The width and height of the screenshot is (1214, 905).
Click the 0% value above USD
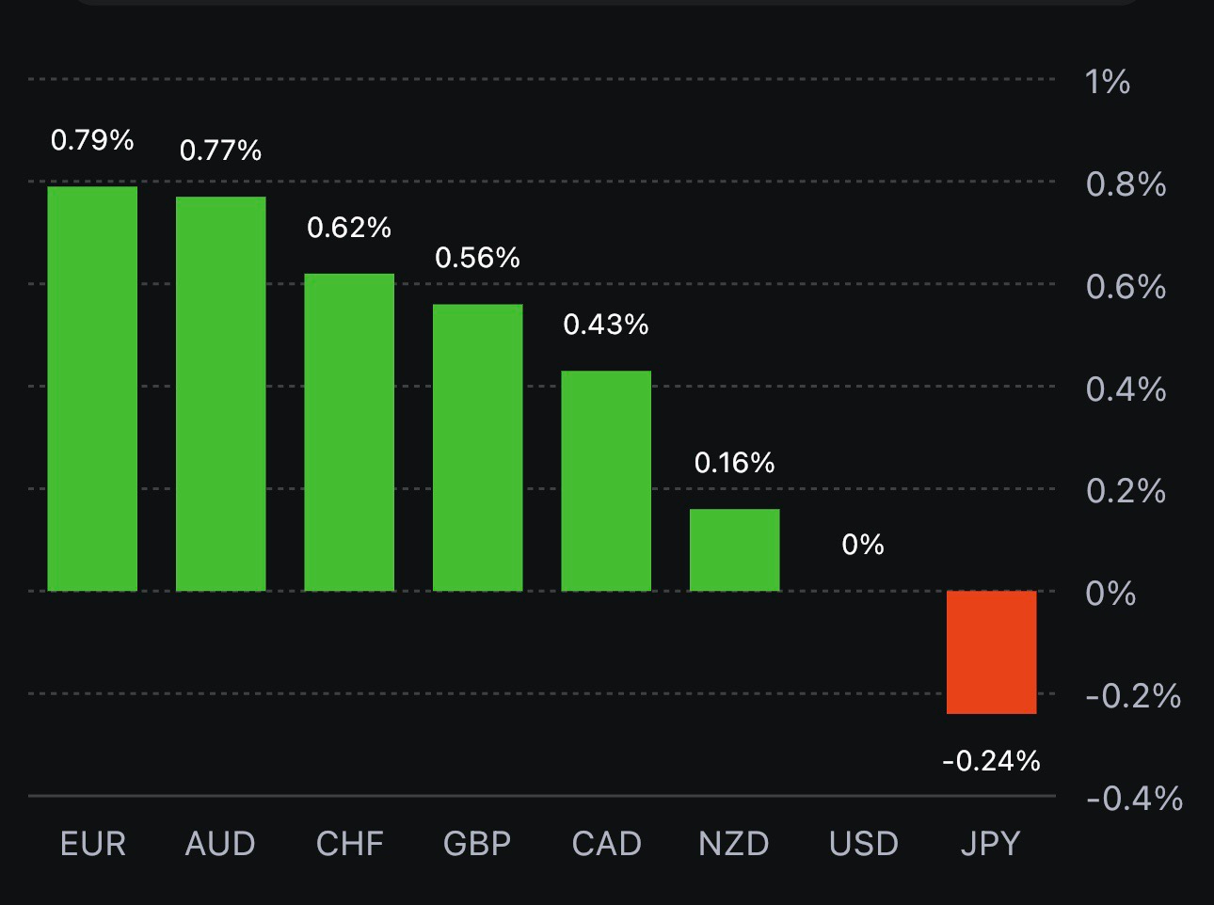point(863,545)
